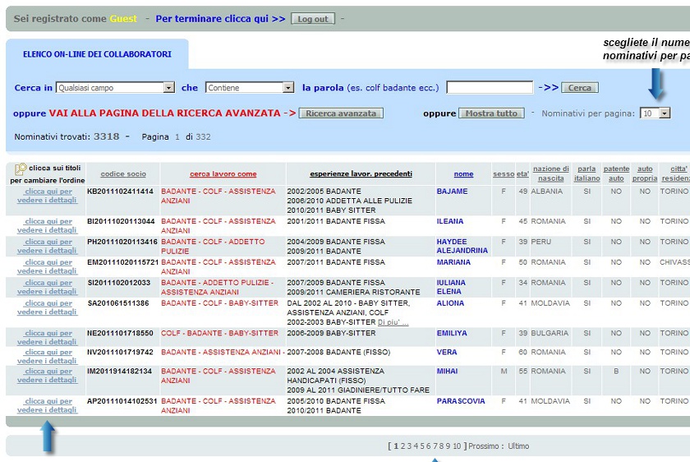Sort by 'parla italiano' column
The width and height of the screenshot is (690, 462).
(x=586, y=173)
